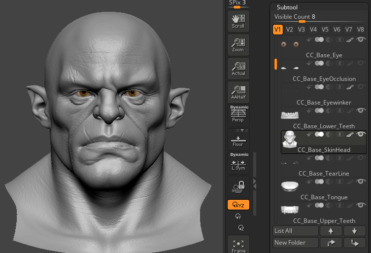Click the AAHalf antialiased half-size icon
The width and height of the screenshot is (371, 253).
[238, 92]
